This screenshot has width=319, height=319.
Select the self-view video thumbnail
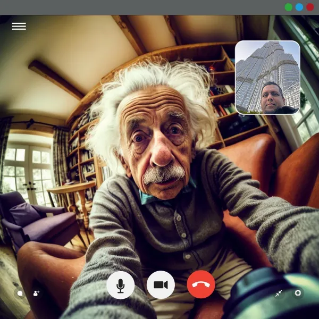(x=267, y=77)
